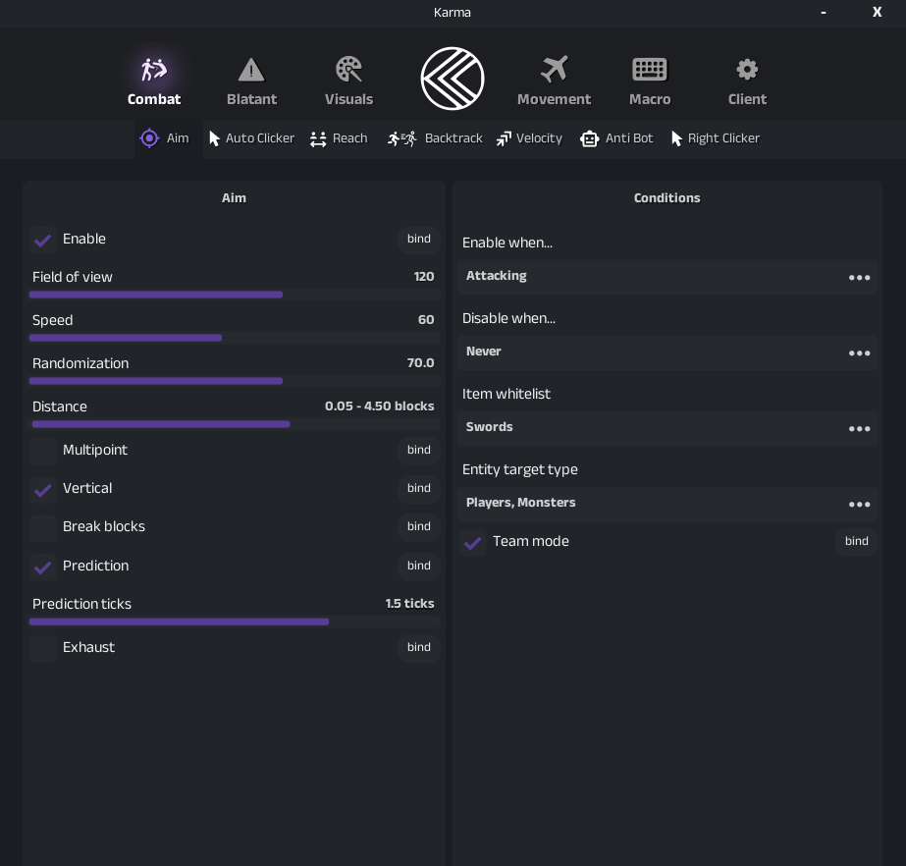Click the Aim crosshair target icon
906x866 pixels.
point(149,138)
